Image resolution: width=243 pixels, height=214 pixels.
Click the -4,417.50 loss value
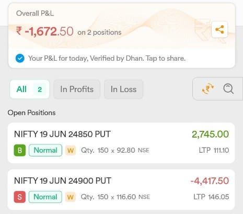pyautogui.click(x=210, y=181)
